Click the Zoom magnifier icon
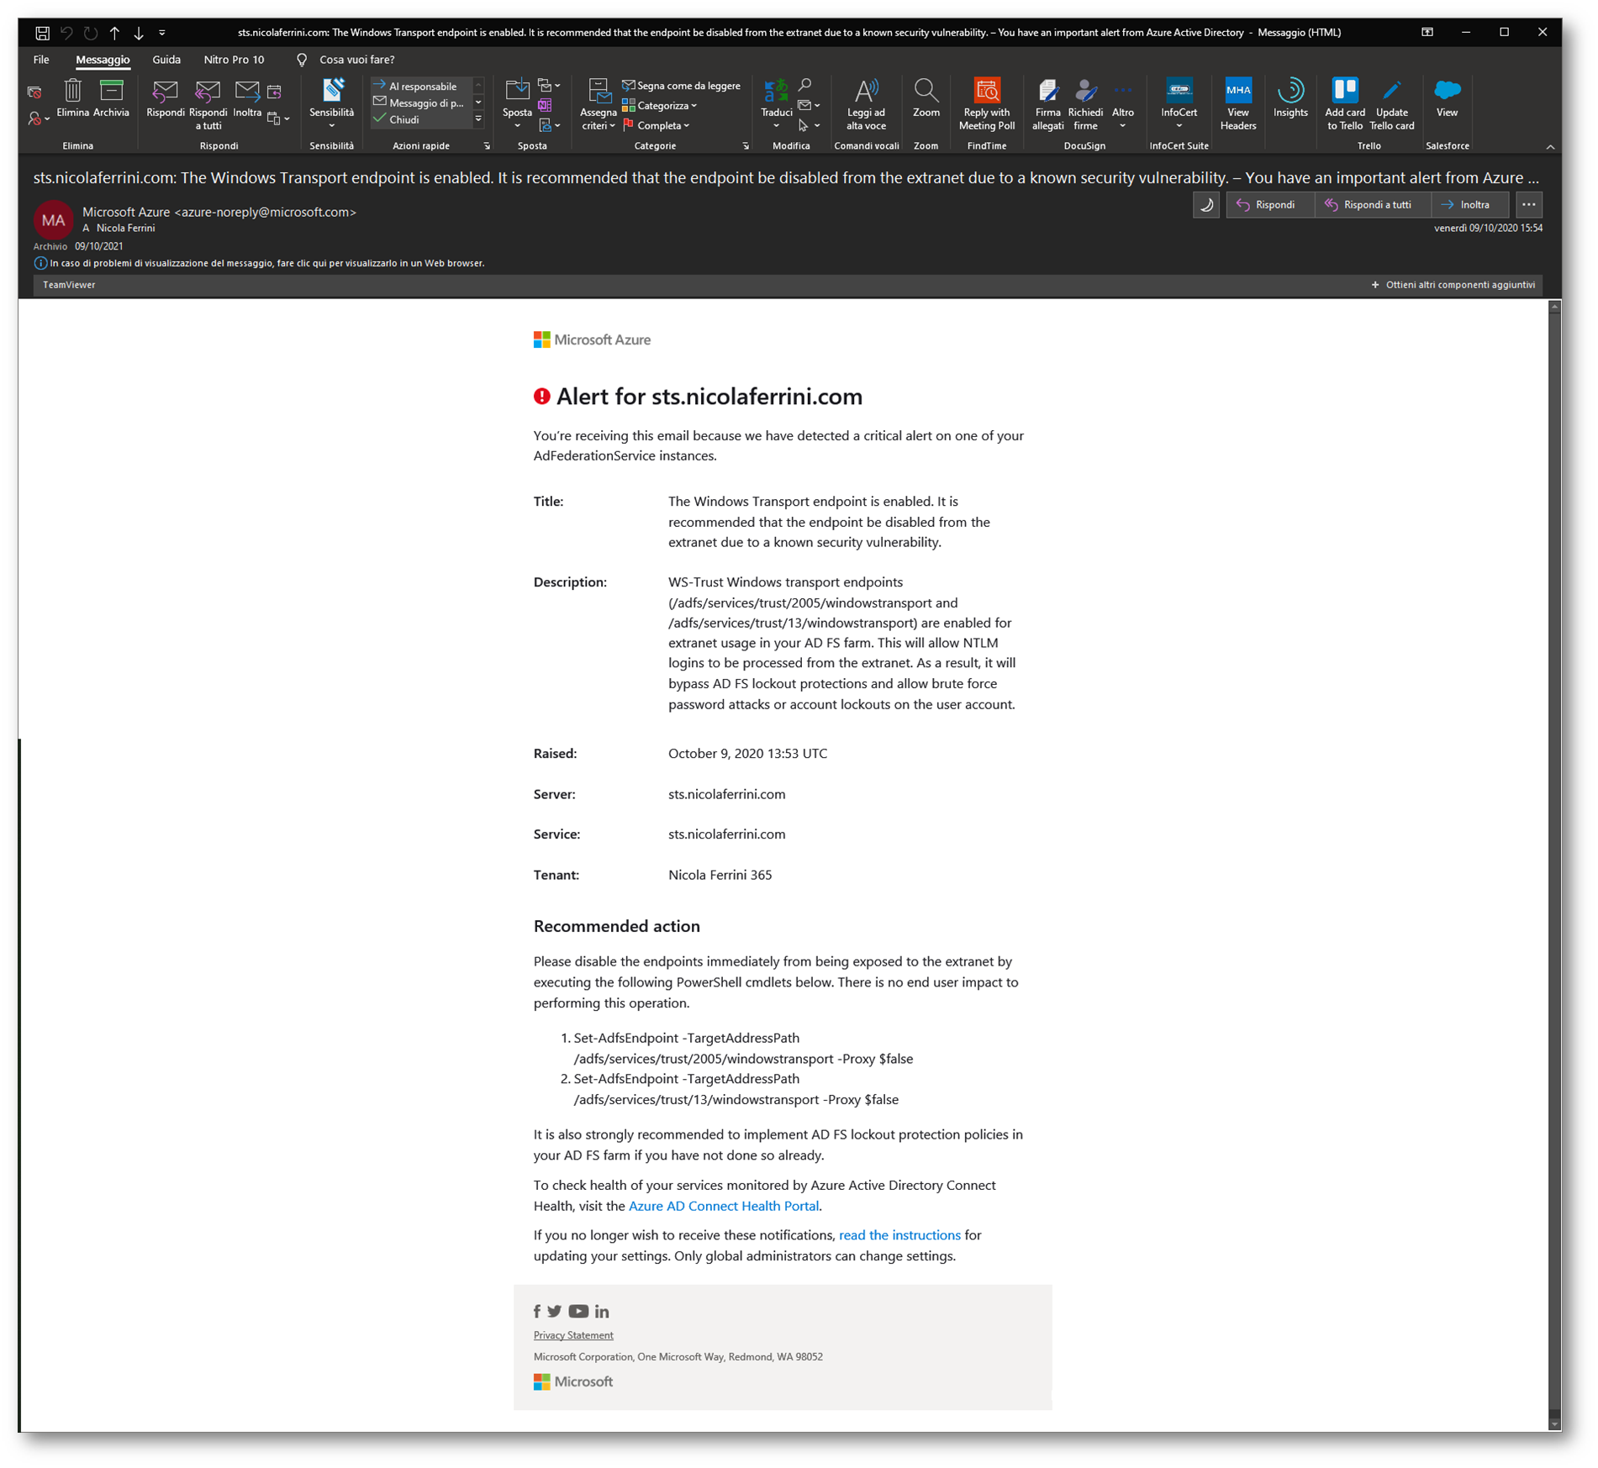1598x1468 pixels. tap(926, 91)
